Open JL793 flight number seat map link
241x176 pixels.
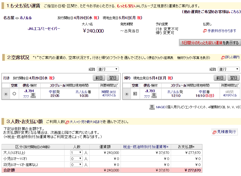[150, 91]
